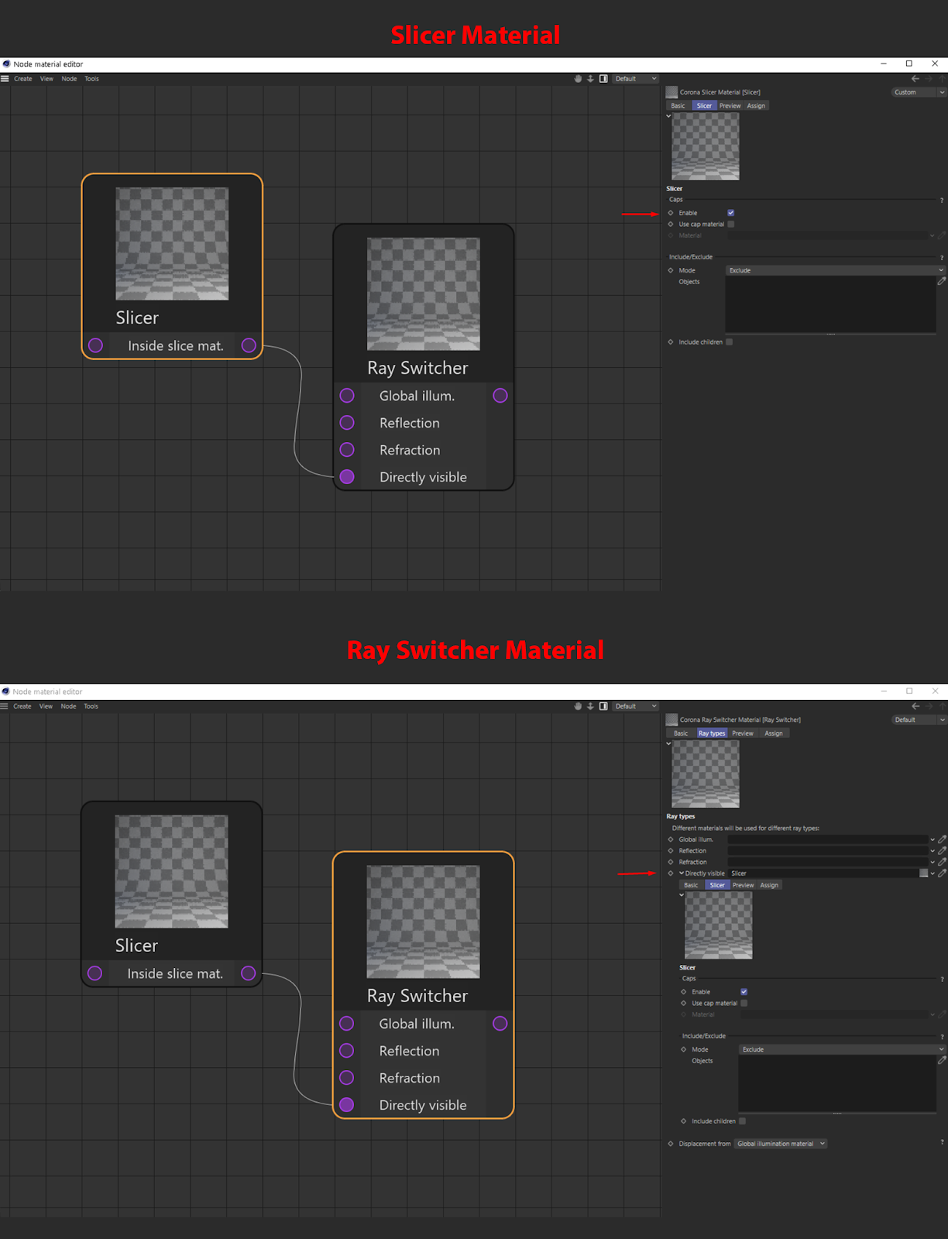The height and width of the screenshot is (1239, 948).
Task: Click Refraction picker icon in bottom panel
Action: (x=942, y=862)
